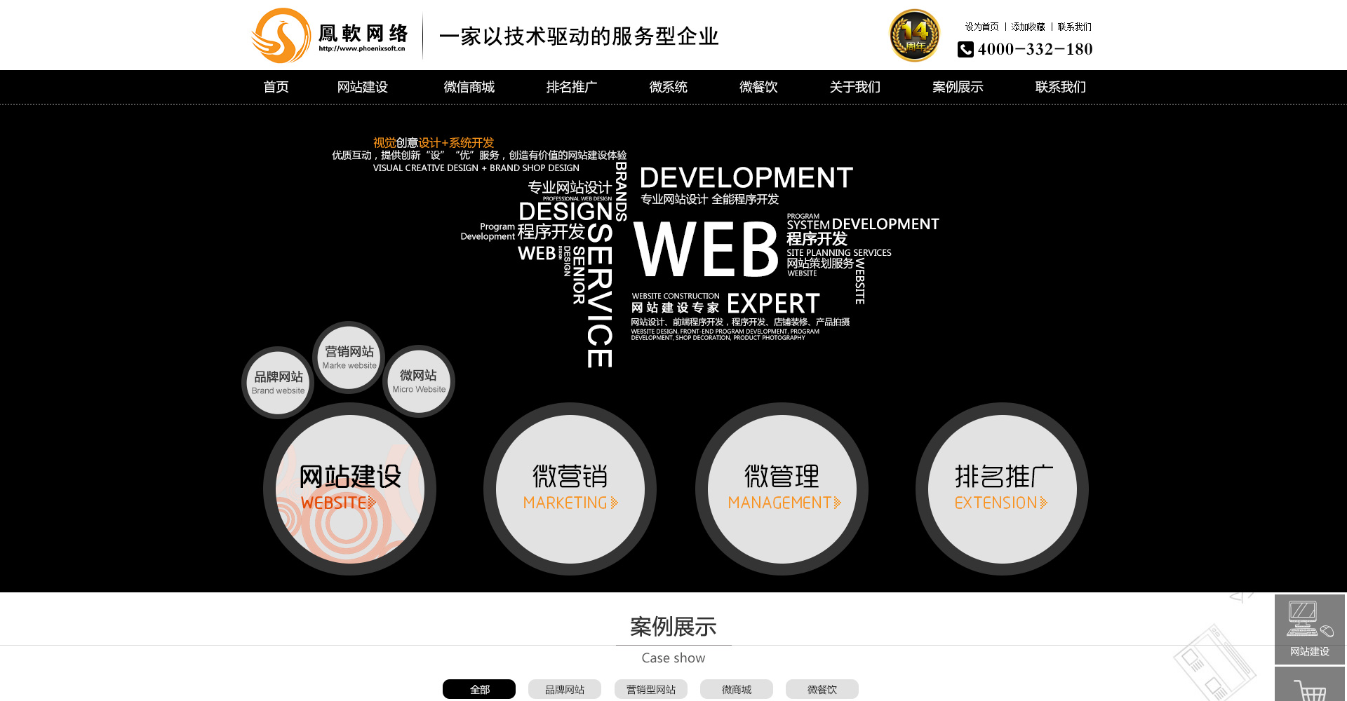The image size is (1347, 701).
Task: Select the 全部 case filter tab
Action: (479, 689)
